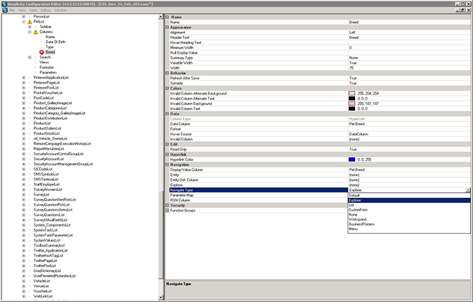Click the RSN Column property row

tap(259, 200)
